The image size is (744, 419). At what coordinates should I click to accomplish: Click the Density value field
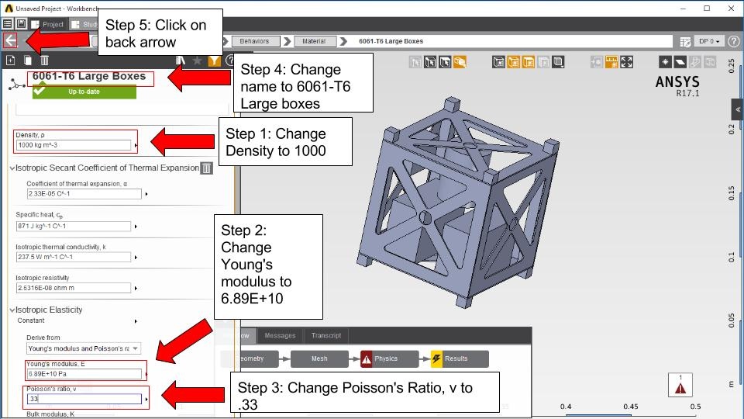(74, 145)
